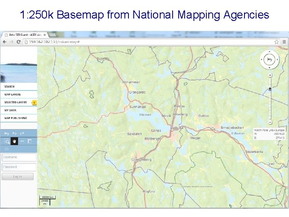
Task: Click the Nyhammar label on the map
Action: click(x=131, y=82)
